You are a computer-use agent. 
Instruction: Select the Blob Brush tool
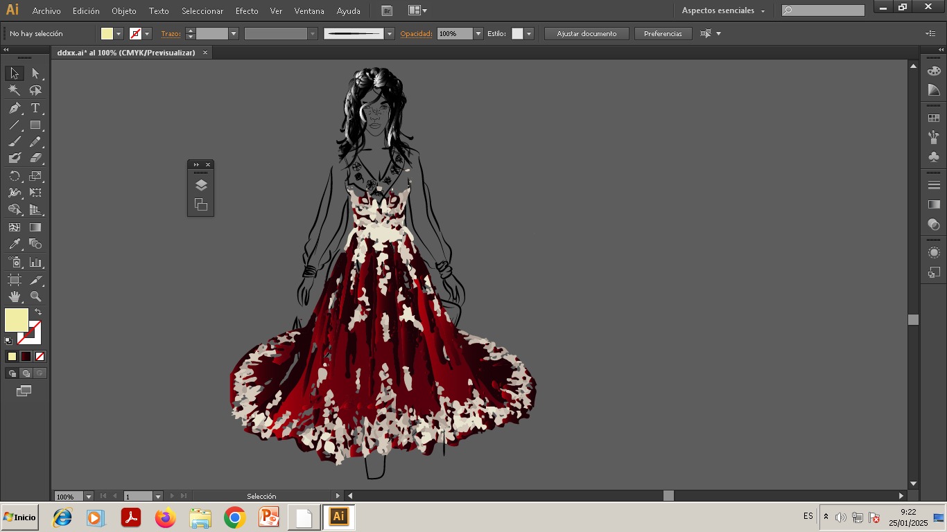click(15, 159)
